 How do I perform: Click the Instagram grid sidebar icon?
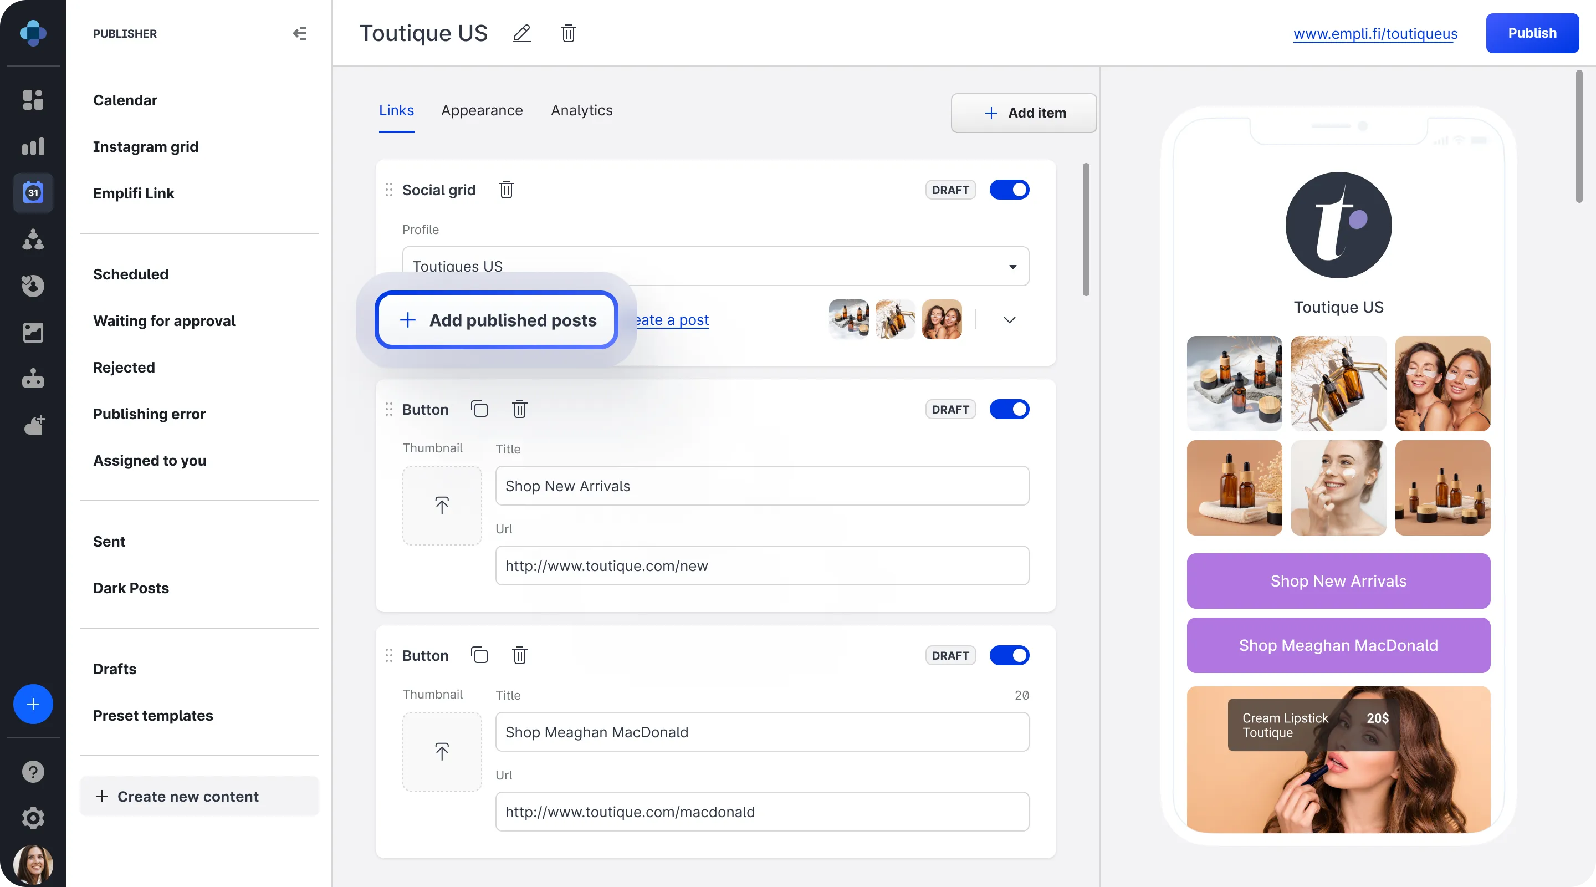tap(33, 145)
